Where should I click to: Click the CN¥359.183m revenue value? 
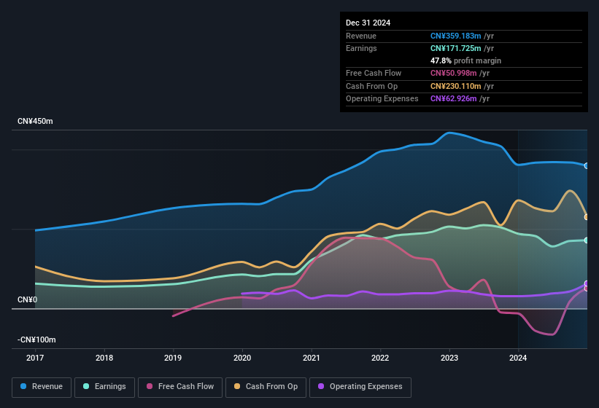pos(455,36)
